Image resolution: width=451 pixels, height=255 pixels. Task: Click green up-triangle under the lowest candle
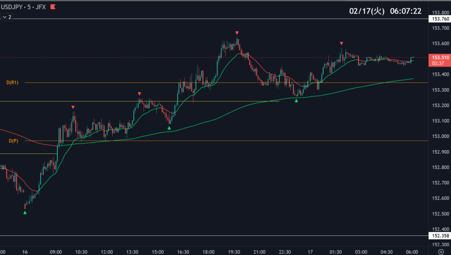pyautogui.click(x=25, y=213)
